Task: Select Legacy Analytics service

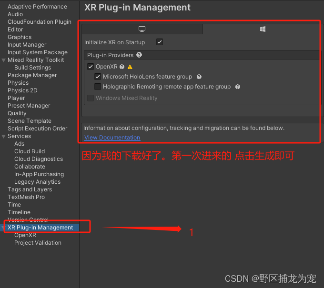Action: pyautogui.click(x=37, y=182)
